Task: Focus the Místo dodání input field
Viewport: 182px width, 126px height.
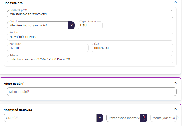Action: tap(91, 92)
